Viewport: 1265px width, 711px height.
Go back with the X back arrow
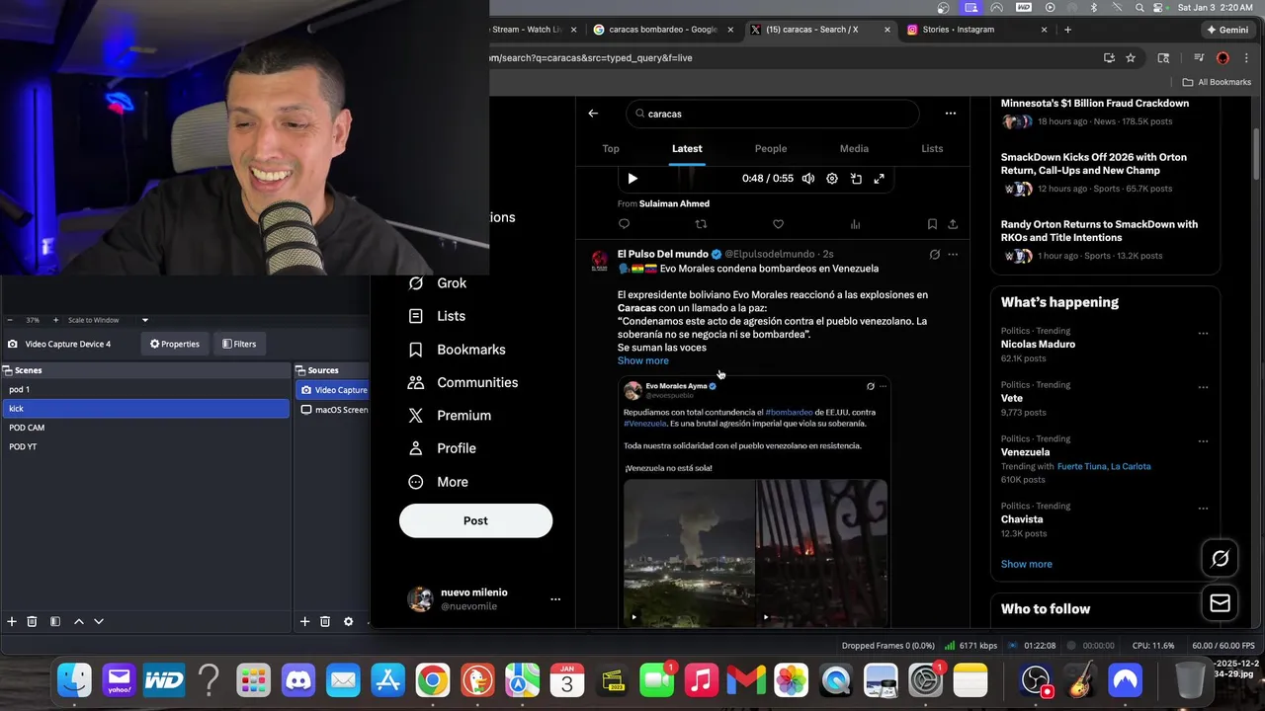click(x=593, y=114)
